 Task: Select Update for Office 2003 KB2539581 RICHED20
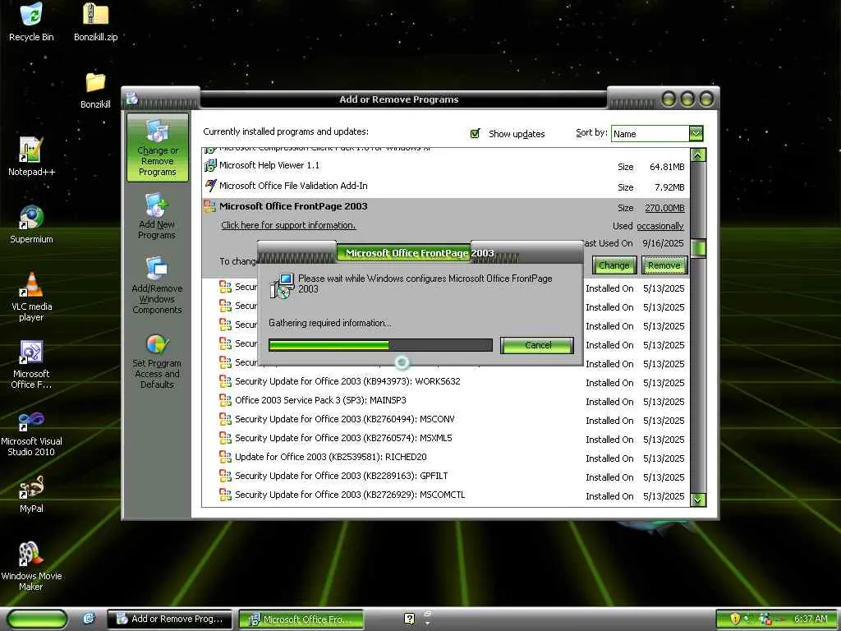(x=446, y=457)
